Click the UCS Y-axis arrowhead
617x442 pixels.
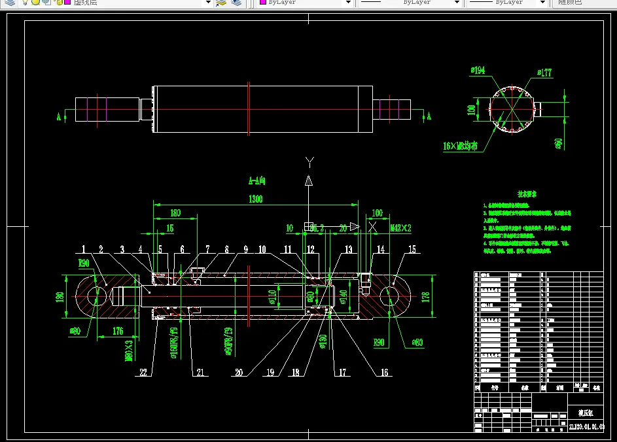coord(309,180)
